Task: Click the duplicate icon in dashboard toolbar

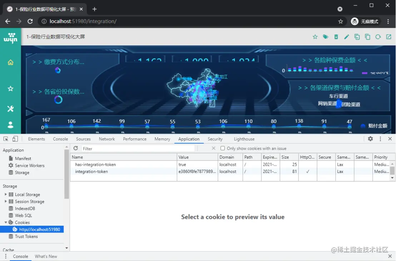Action: point(357,37)
